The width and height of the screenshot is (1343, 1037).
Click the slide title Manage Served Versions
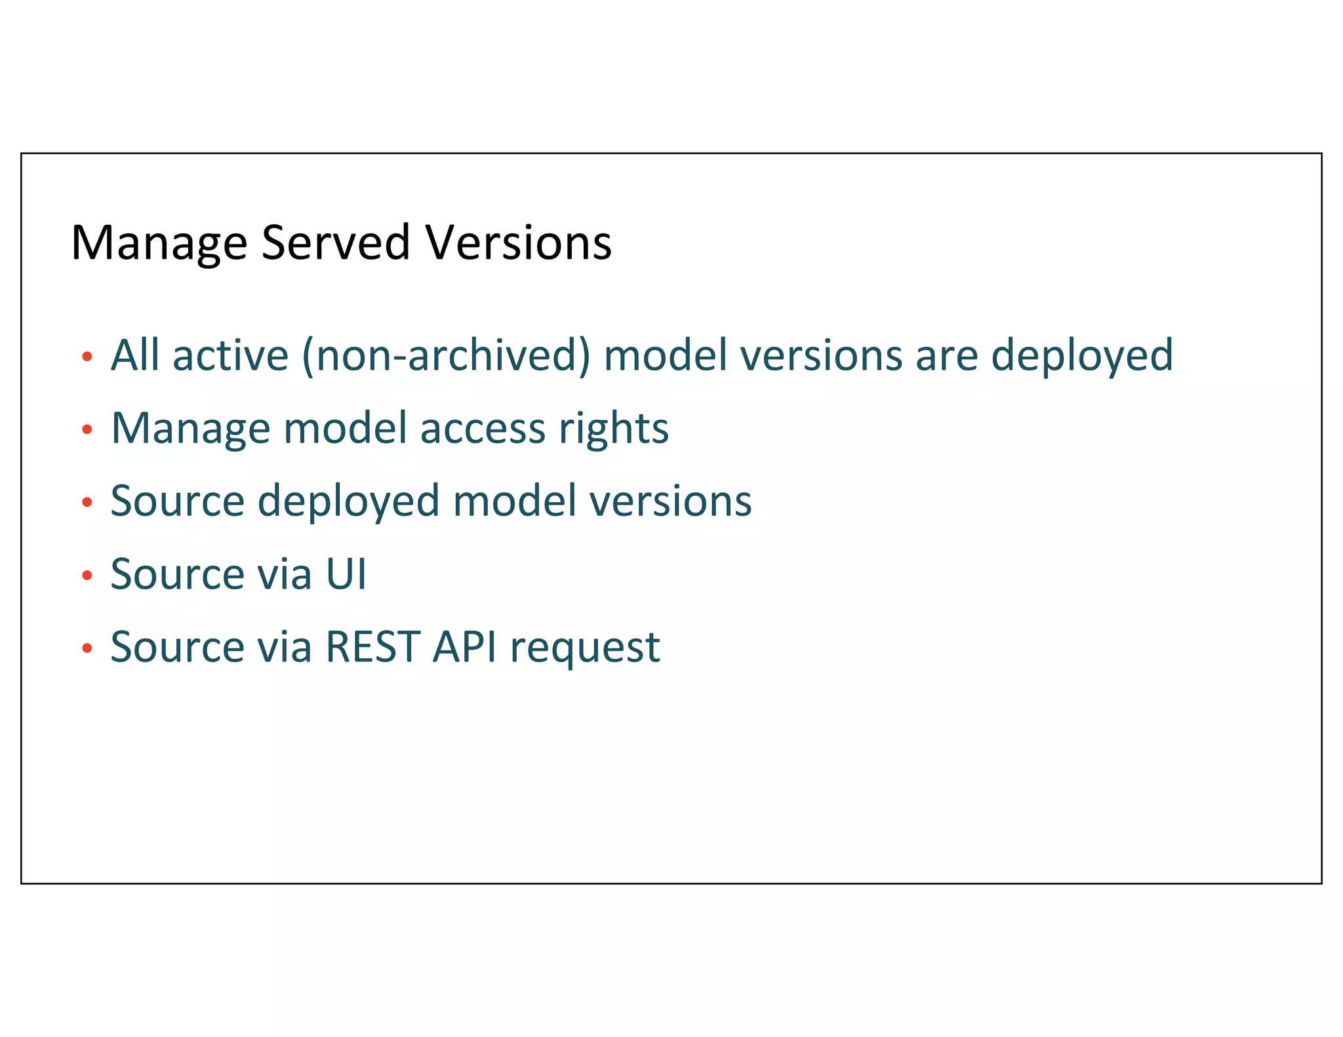[341, 243]
